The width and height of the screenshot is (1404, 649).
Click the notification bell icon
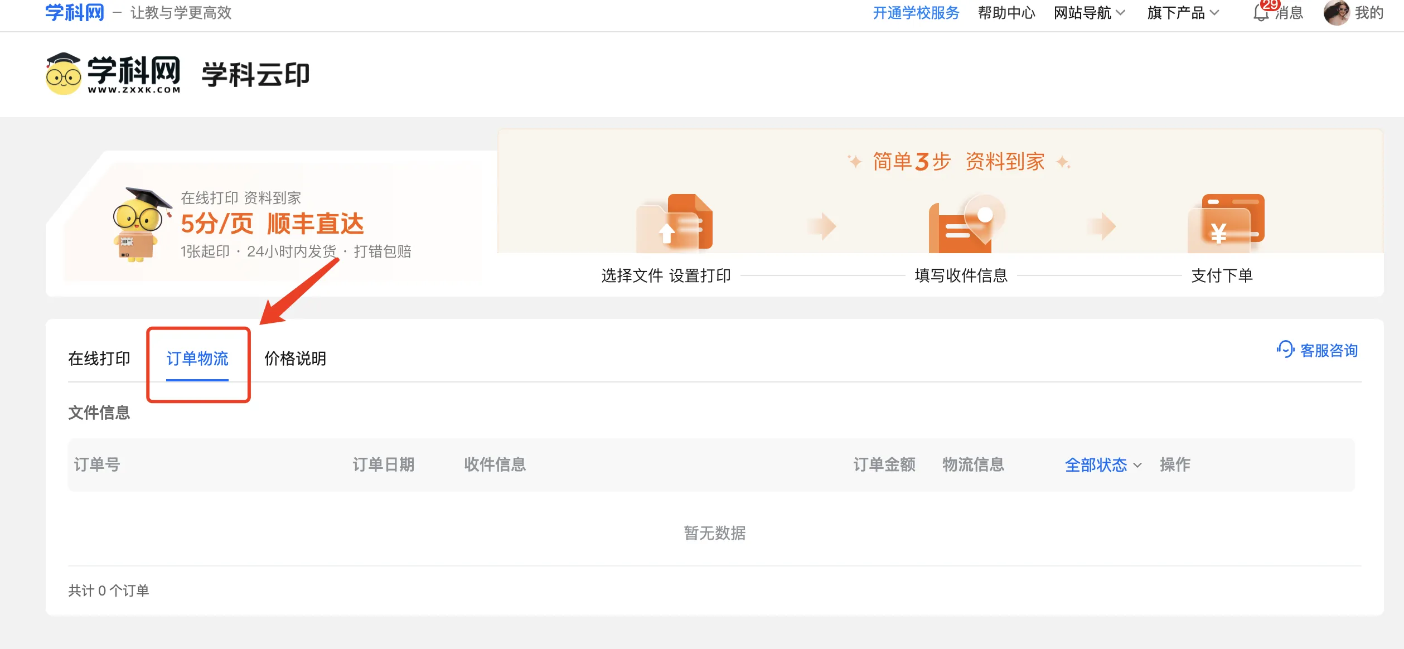pyautogui.click(x=1260, y=13)
